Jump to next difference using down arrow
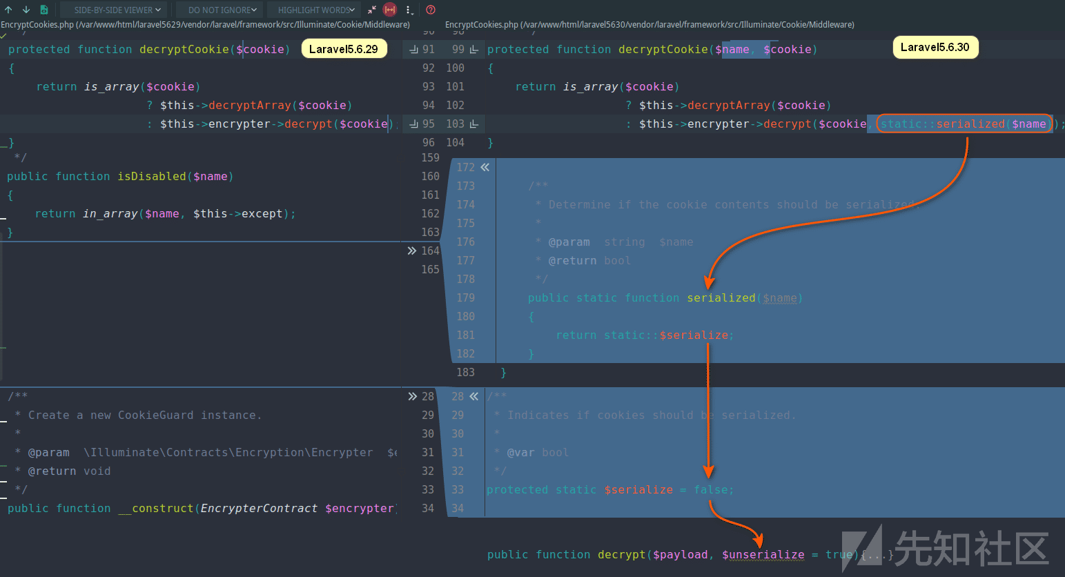The image size is (1065, 577). tap(26, 10)
